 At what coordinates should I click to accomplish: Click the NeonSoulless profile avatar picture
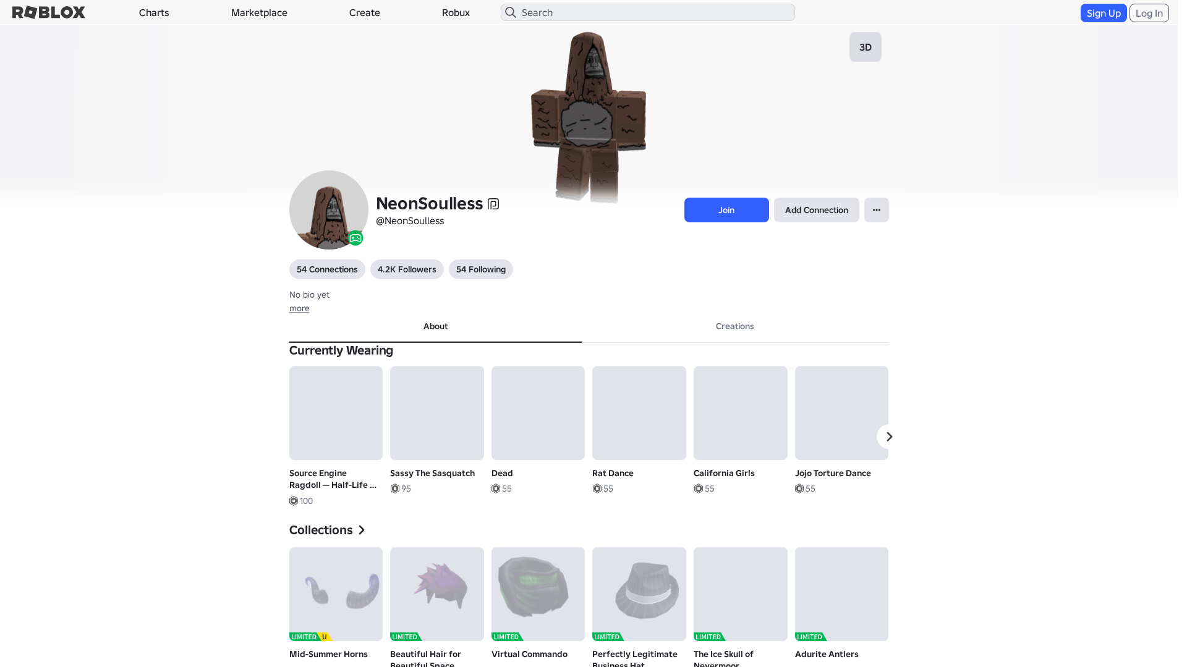[329, 210]
